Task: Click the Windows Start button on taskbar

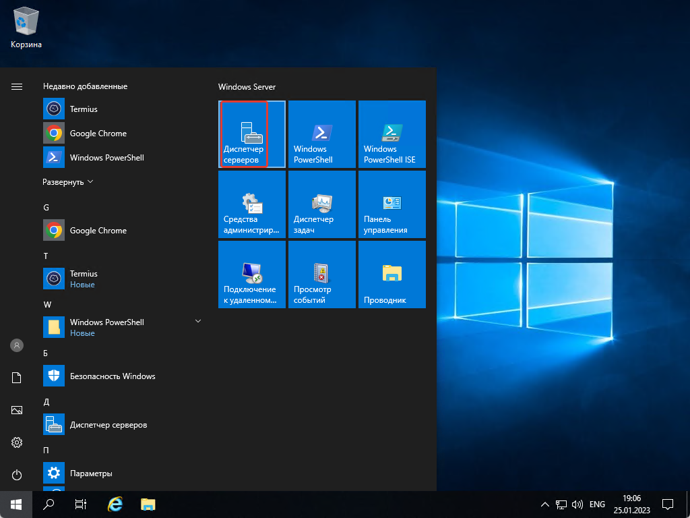Action: (x=16, y=505)
